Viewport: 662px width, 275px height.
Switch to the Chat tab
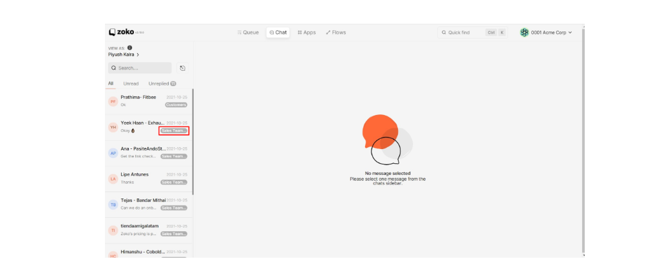click(278, 32)
